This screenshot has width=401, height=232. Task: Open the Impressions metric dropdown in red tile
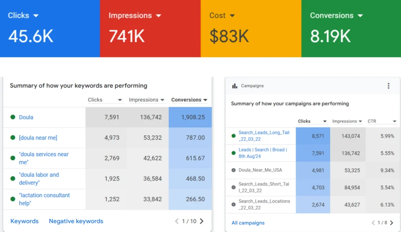[x=159, y=16]
